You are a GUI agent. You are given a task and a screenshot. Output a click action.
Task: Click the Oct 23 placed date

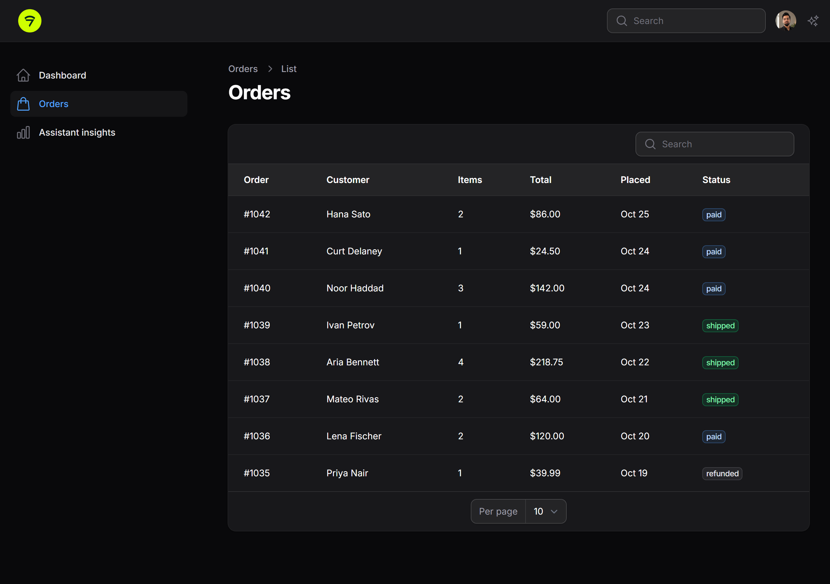(635, 325)
